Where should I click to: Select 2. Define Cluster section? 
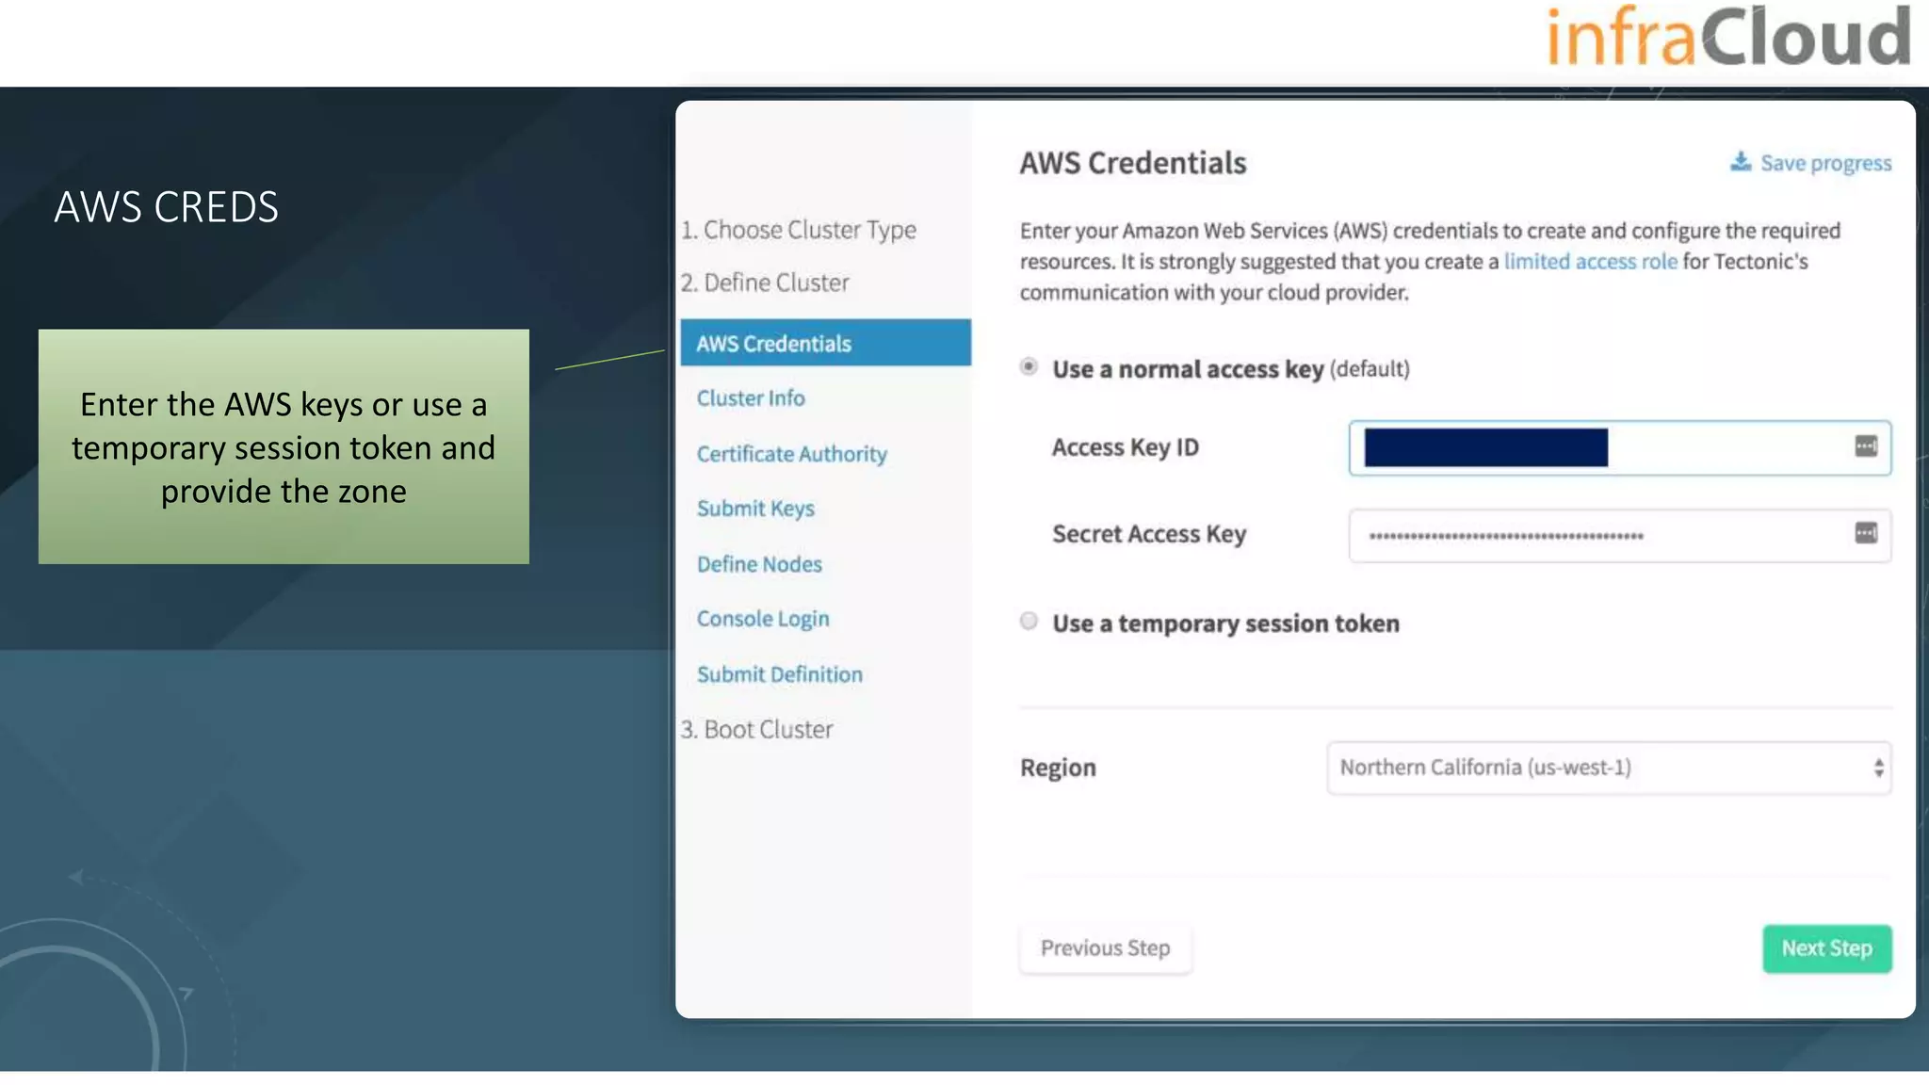(x=765, y=283)
